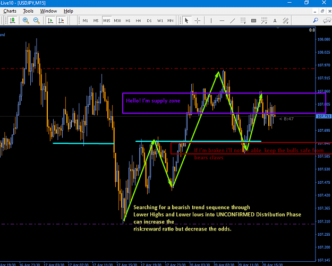The image size is (332, 266).
Task: Minimize the inner chart window
Action: click(315, 12)
